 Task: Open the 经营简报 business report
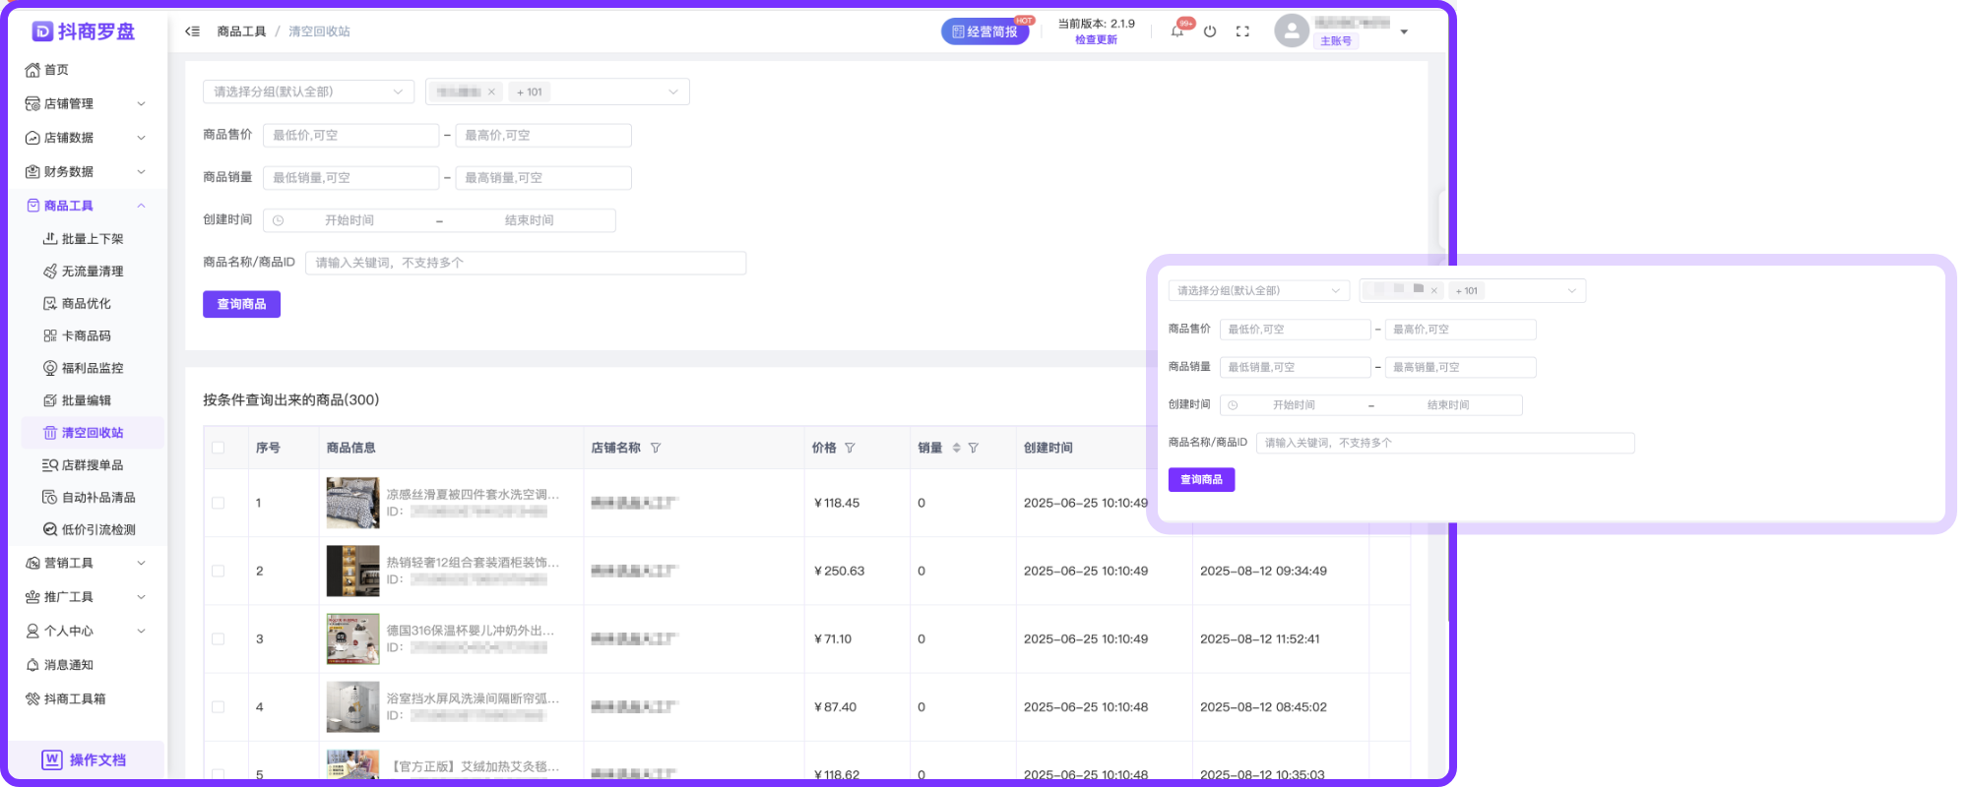(x=984, y=31)
